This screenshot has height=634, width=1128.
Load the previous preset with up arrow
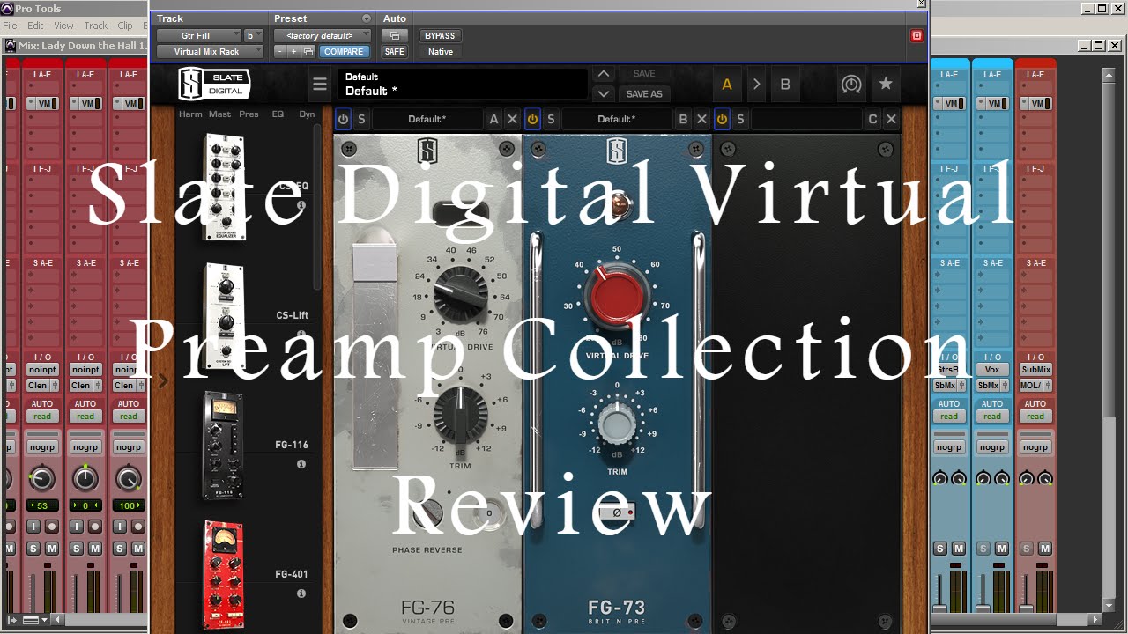pos(604,74)
